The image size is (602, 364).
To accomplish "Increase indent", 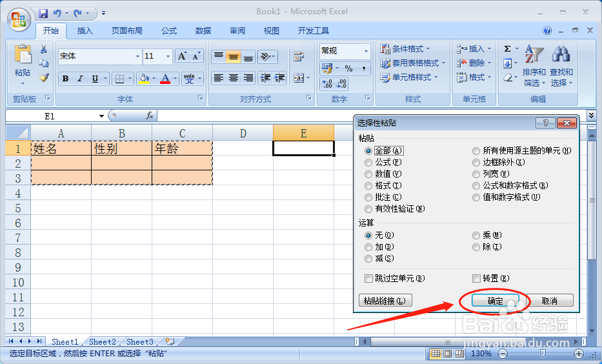I will point(280,78).
